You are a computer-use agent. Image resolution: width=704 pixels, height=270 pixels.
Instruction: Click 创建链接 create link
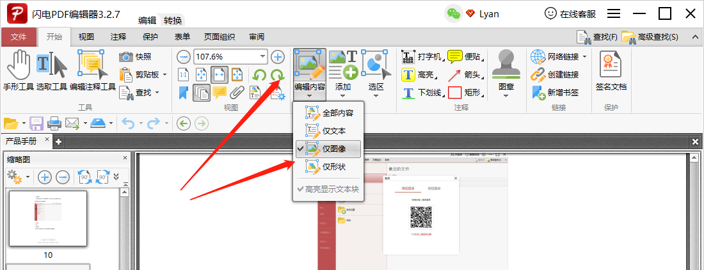[x=555, y=74]
